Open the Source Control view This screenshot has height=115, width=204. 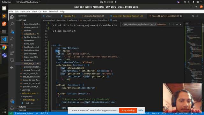[x=12, y=31]
